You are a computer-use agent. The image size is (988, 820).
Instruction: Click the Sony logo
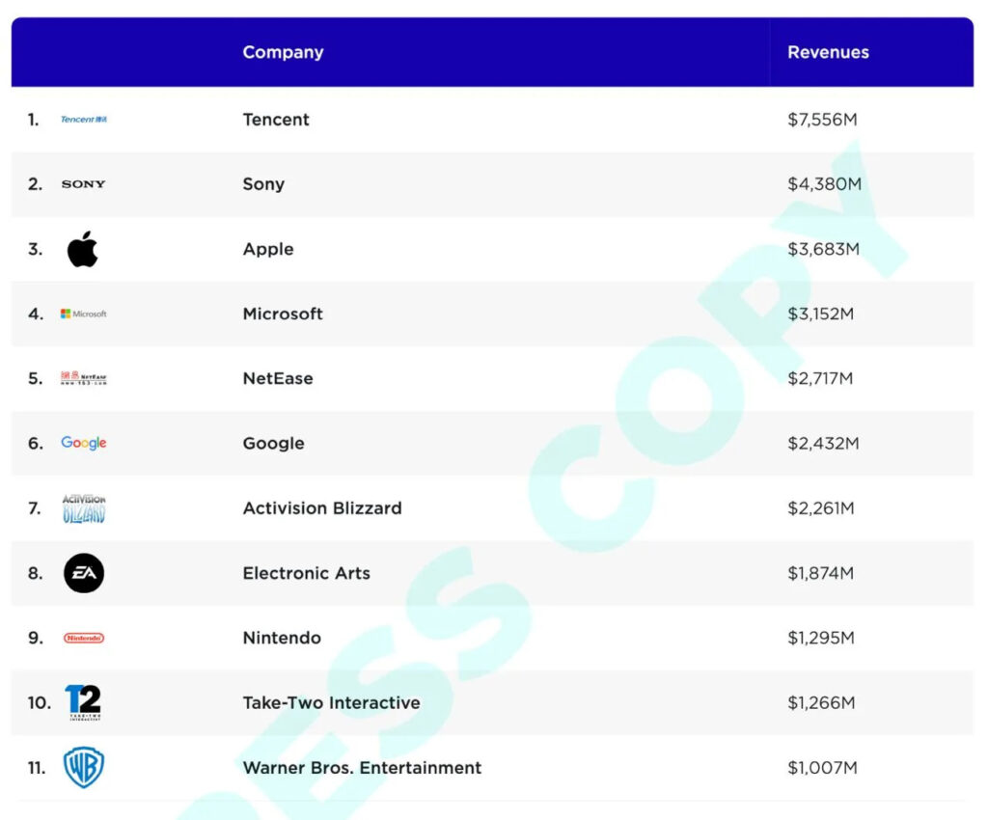click(x=84, y=184)
